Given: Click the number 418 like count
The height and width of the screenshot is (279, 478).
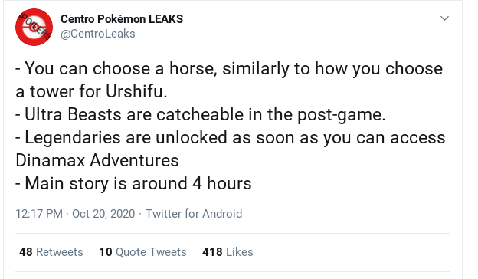Looking at the screenshot, I should pos(212,252).
